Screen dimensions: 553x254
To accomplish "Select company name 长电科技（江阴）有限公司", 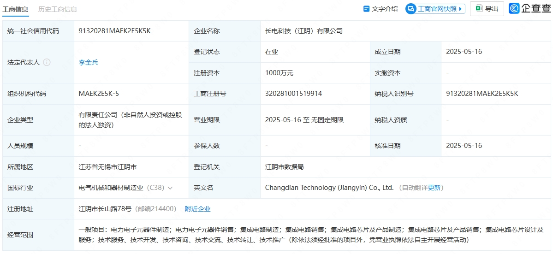I will pyautogui.click(x=303, y=31).
